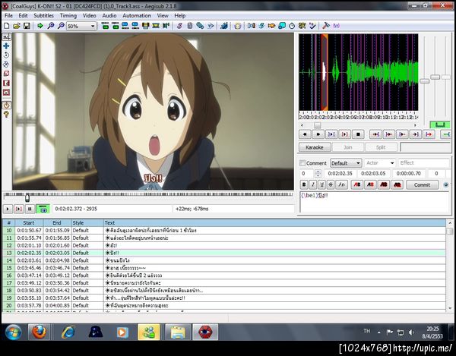The image size is (456, 356).
Task: Open Timing Post-Processor clock icon
Action: tap(292, 26)
